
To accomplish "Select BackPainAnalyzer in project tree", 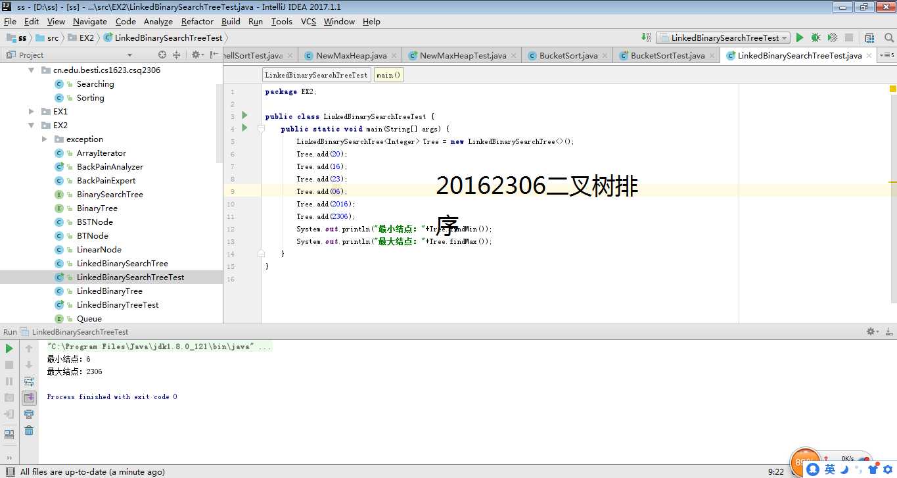I will [110, 166].
